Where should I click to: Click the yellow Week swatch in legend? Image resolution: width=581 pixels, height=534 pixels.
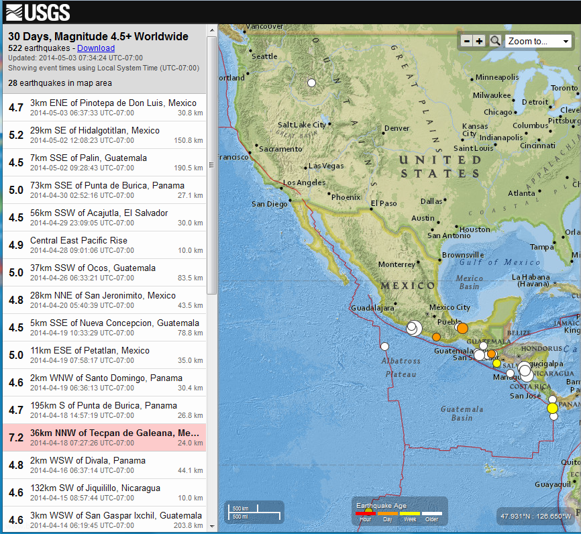pos(410,514)
